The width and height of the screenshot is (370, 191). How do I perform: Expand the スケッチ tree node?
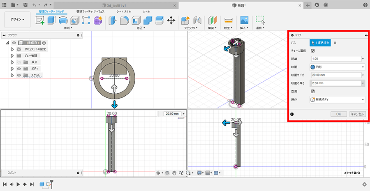pos(12,75)
